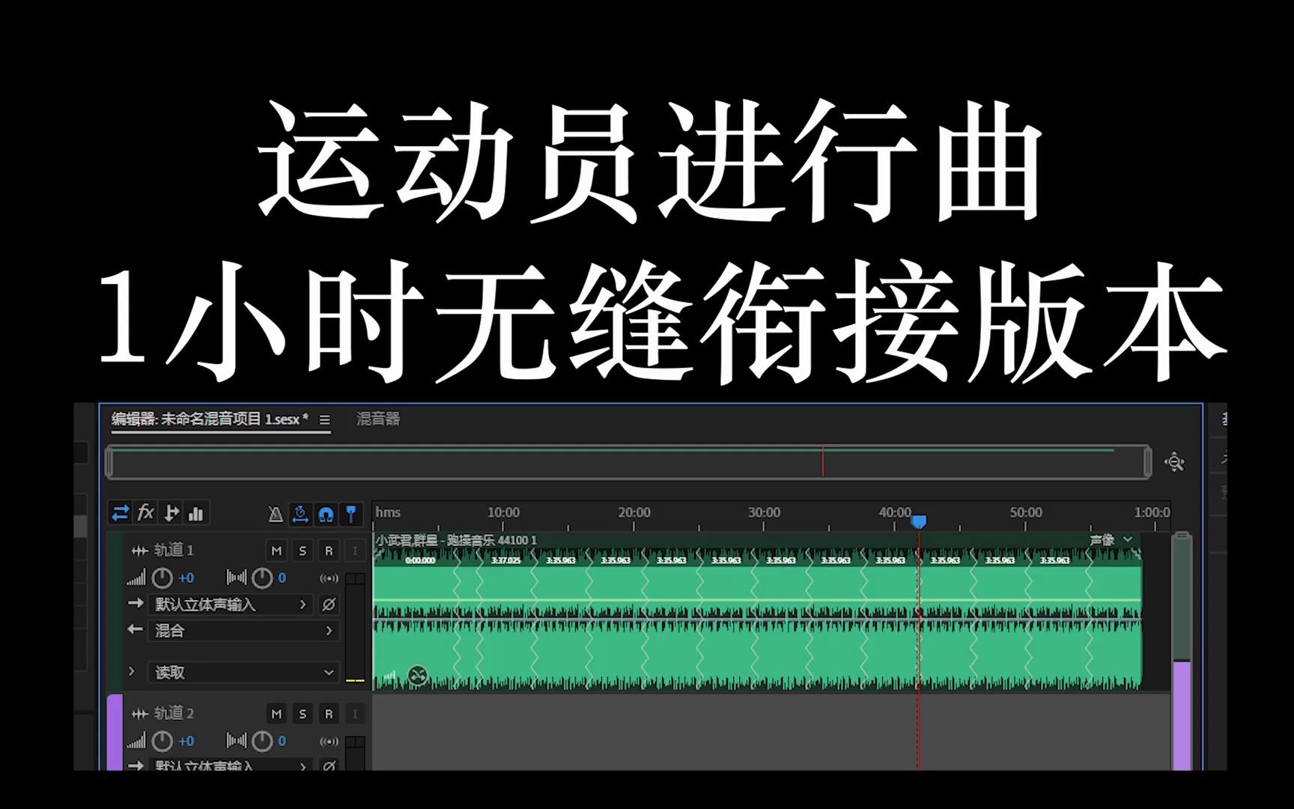Click Track 1 volume bars icon
This screenshot has height=809, width=1294.
(136, 578)
